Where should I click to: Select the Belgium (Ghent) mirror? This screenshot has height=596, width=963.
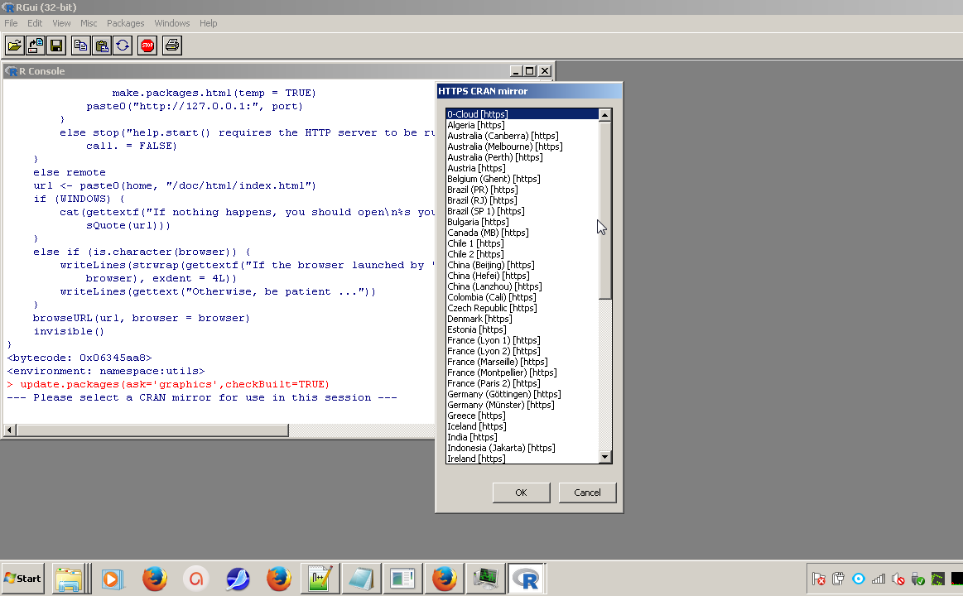[x=493, y=179]
